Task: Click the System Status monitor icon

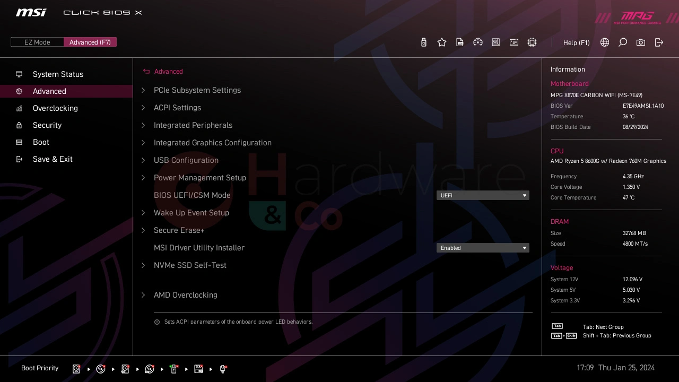Action: point(19,74)
